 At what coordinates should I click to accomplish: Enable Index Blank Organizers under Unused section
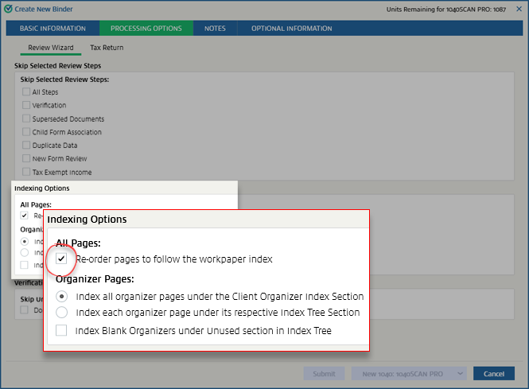(61, 330)
